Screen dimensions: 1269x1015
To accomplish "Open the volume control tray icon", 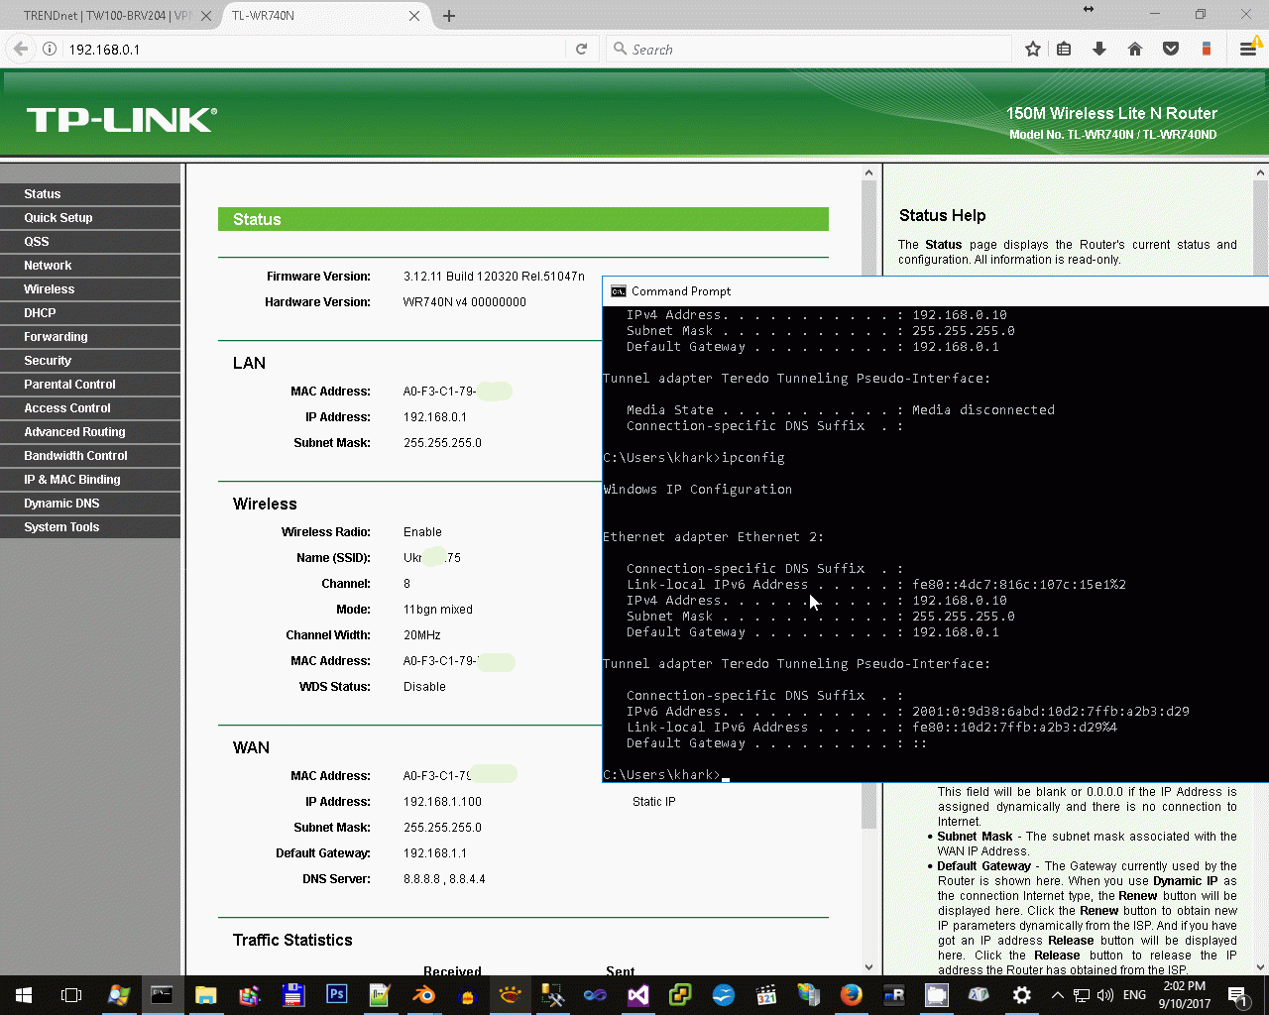I will pos(1105,995).
